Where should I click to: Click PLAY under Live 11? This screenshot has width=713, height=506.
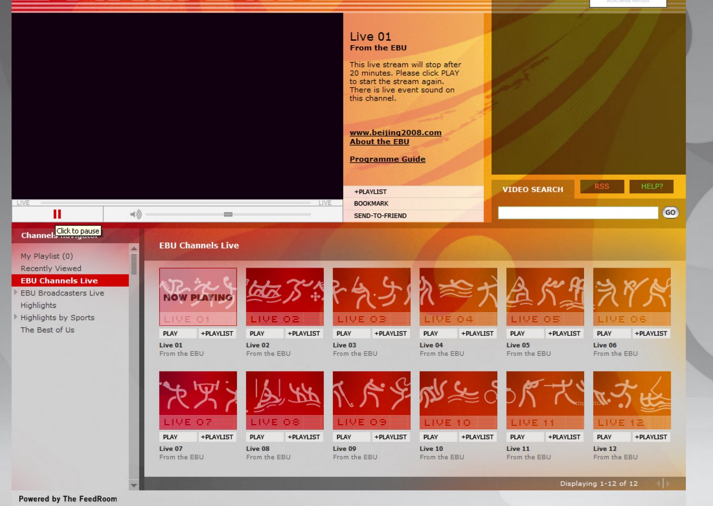(525, 437)
